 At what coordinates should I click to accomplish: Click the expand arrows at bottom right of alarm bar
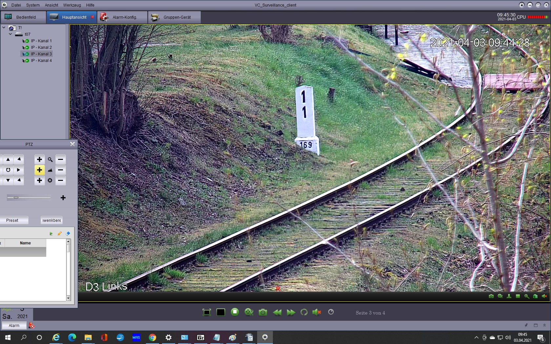544,325
